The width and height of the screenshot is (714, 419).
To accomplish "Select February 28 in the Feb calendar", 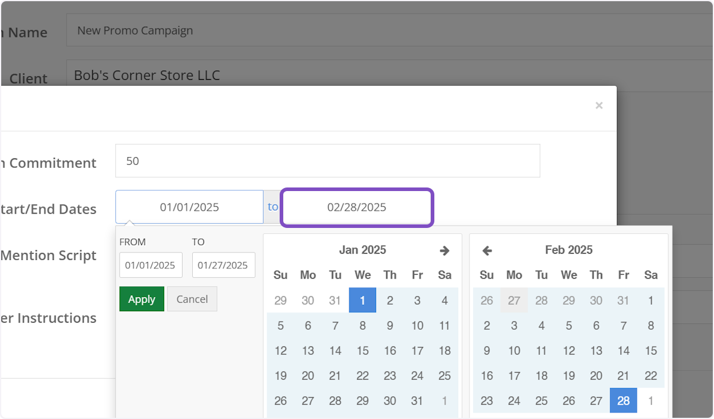I will click(623, 401).
